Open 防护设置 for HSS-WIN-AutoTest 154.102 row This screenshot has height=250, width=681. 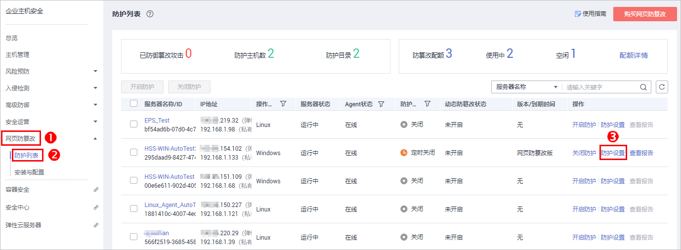tap(613, 153)
